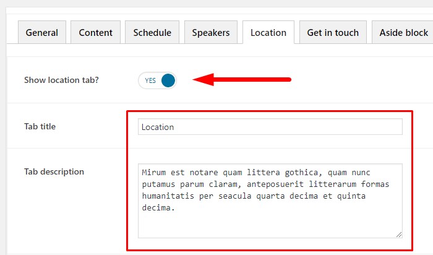Open the Content tab
The width and height of the screenshot is (433, 255).
coord(95,33)
